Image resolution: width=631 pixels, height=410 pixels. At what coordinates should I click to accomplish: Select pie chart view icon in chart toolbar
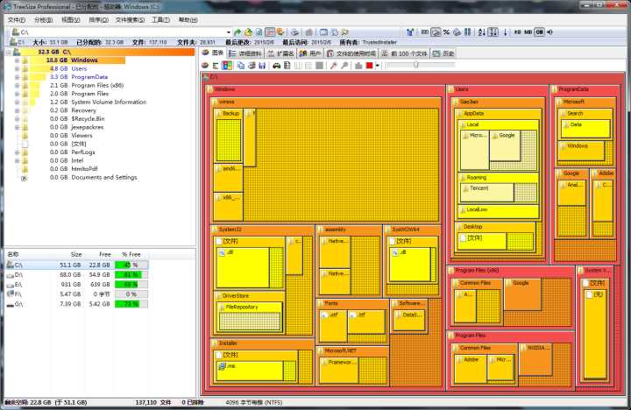click(205, 65)
